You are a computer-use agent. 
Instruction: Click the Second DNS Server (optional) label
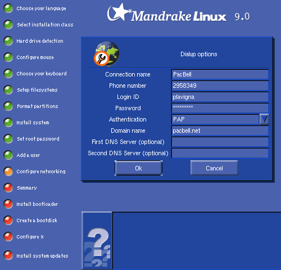point(128,153)
